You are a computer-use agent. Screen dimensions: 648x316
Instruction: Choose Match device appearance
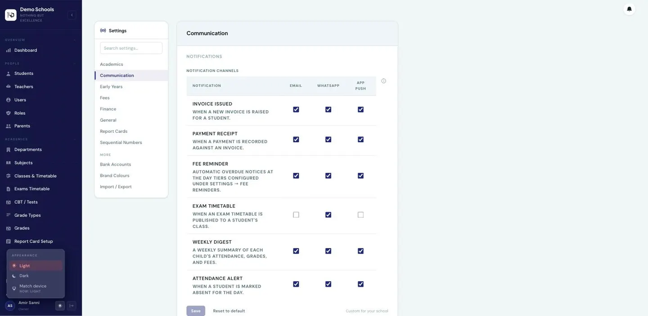(36, 288)
